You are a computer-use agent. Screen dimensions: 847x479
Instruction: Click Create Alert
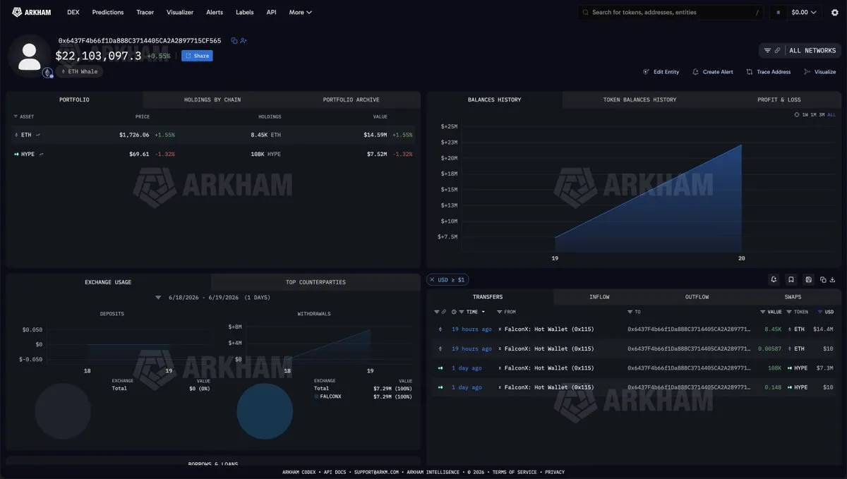click(x=712, y=72)
